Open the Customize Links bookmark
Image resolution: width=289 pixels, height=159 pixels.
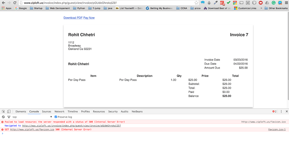245,8
